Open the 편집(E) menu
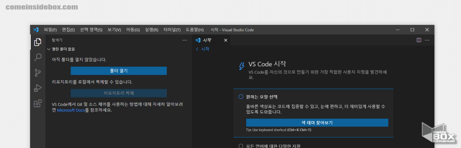The image size is (461, 148). [68, 30]
